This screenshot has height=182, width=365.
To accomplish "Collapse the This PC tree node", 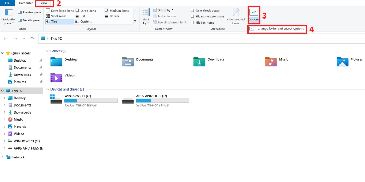I will 2,91.
